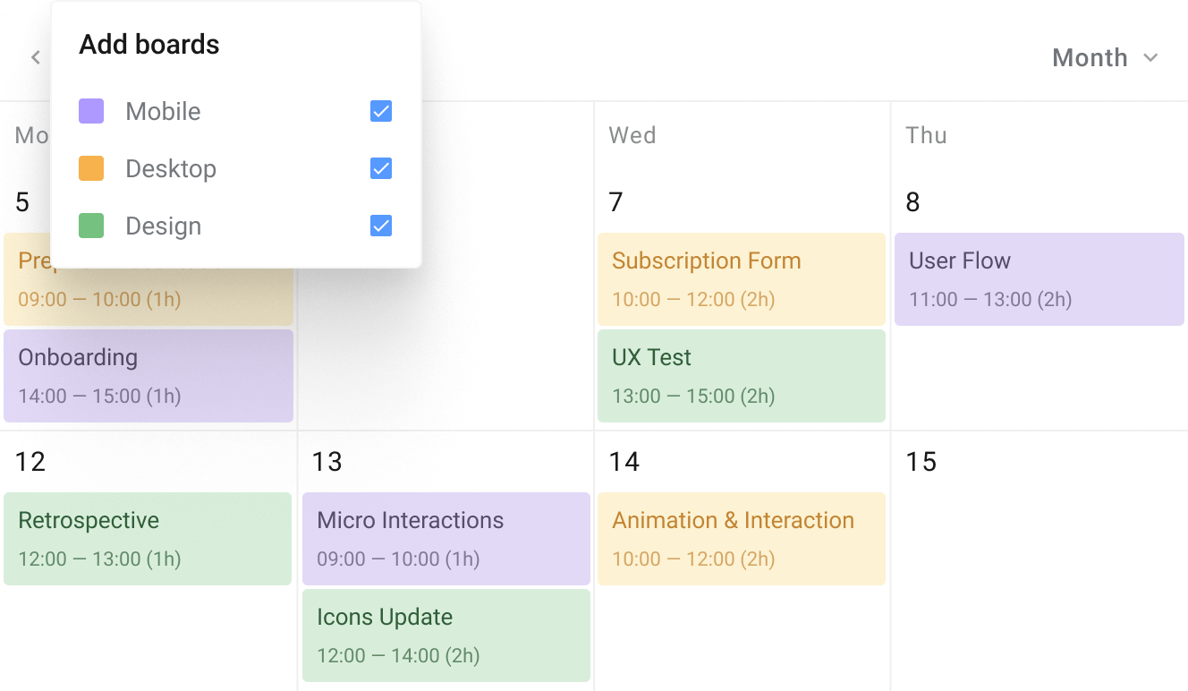This screenshot has height=691, width=1188.
Task: Select the Desktop board label
Action: click(x=171, y=168)
